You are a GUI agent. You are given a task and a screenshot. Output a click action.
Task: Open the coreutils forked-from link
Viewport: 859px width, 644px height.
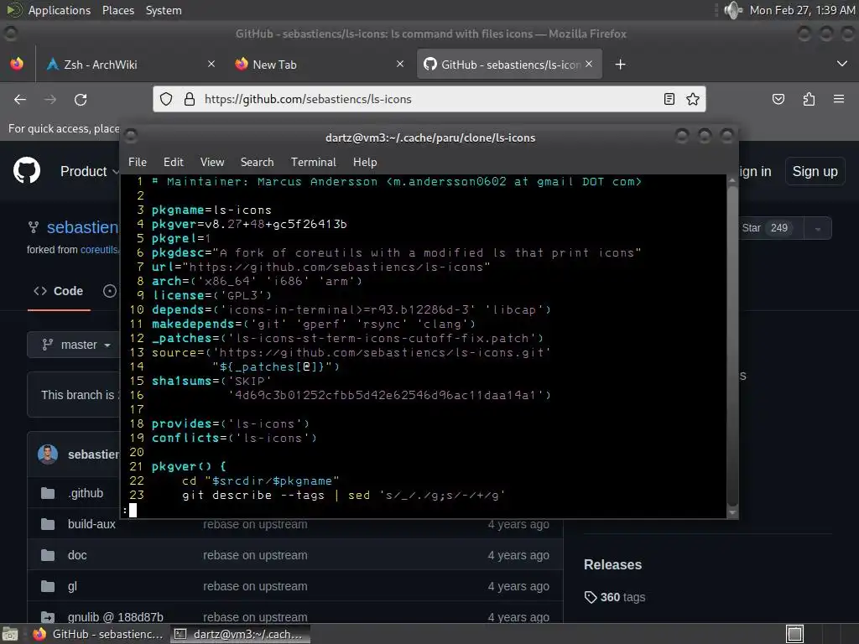(100, 250)
